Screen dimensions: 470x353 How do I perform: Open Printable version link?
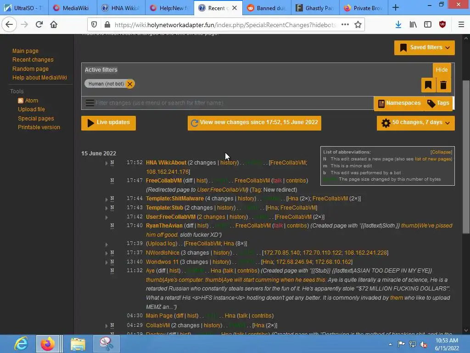pyautogui.click(x=39, y=127)
